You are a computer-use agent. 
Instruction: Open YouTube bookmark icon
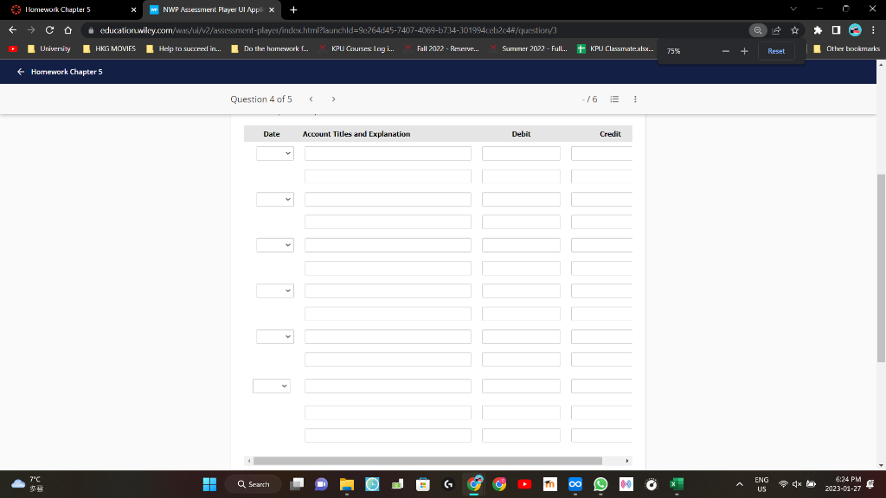coord(13,48)
